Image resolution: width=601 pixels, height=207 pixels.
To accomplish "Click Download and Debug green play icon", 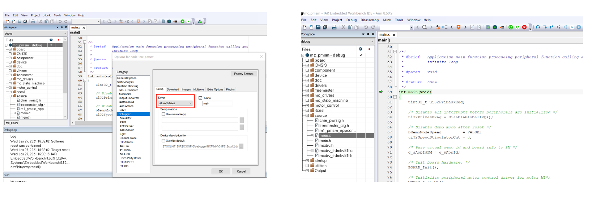I will [183, 22].
